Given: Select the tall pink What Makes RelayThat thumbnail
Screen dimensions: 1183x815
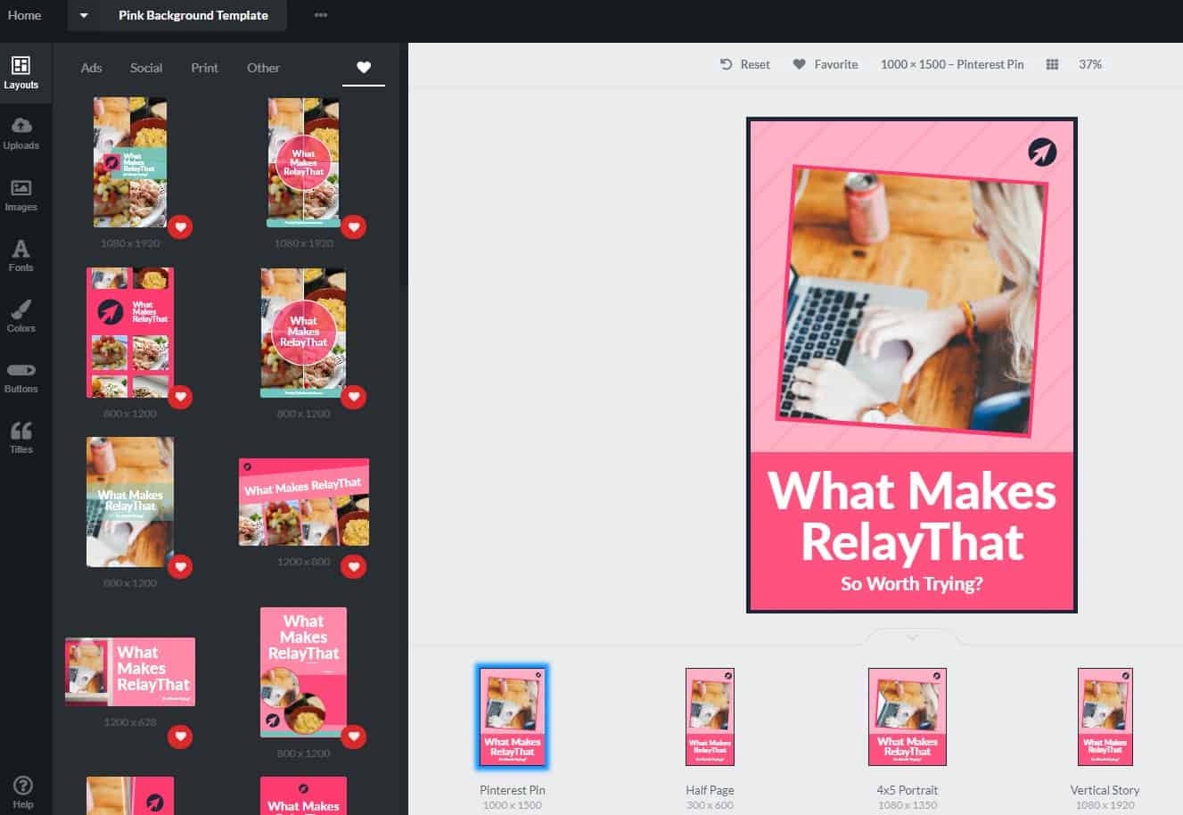Looking at the screenshot, I should tap(304, 672).
